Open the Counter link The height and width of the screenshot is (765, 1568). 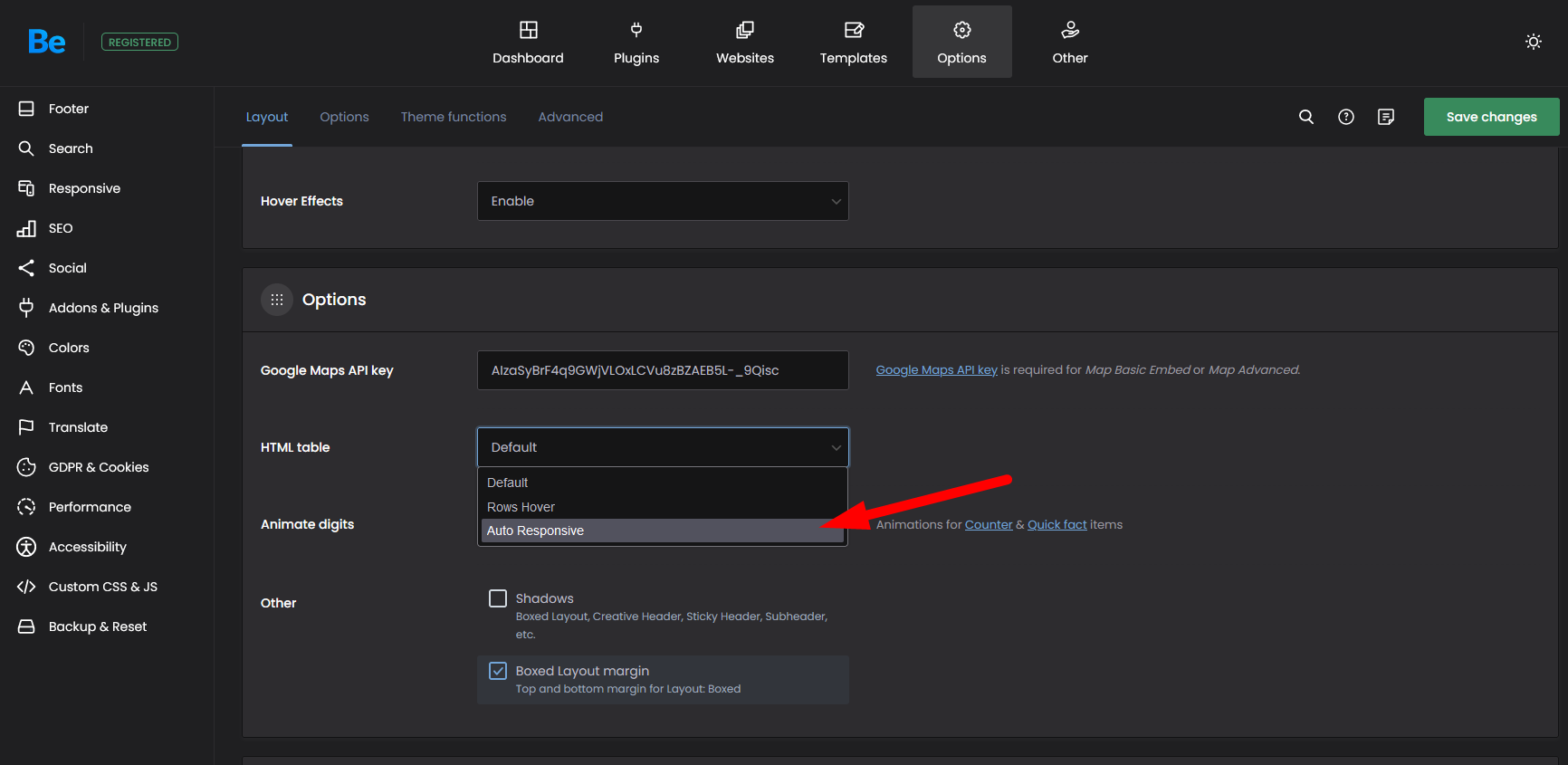[x=989, y=525]
